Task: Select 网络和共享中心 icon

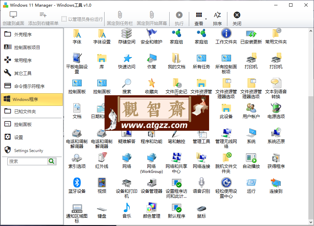Action: click(x=177, y=163)
